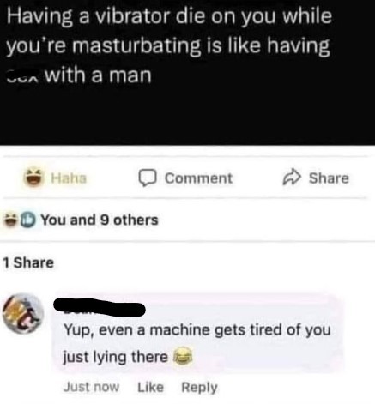The width and height of the screenshot is (375, 404).
Task: Click the black post text background
Action: click(x=187, y=114)
